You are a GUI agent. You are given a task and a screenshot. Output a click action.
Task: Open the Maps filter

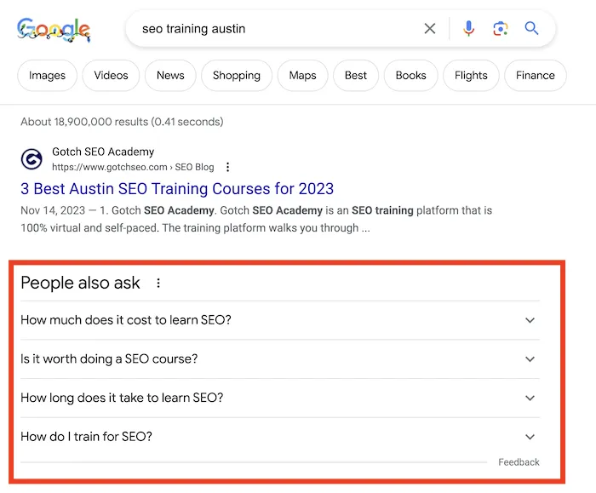(302, 75)
